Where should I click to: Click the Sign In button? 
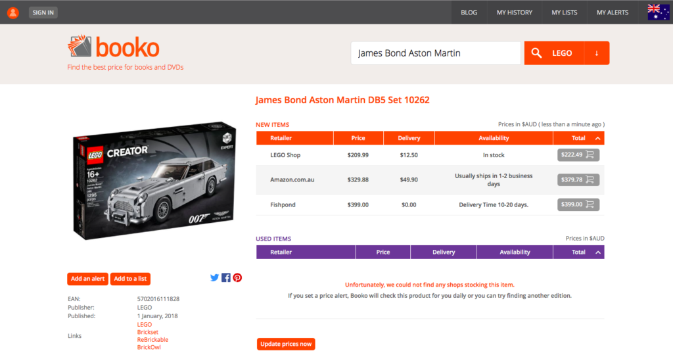(43, 12)
